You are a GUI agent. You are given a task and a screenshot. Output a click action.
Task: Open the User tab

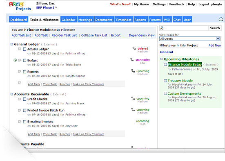[187, 20]
